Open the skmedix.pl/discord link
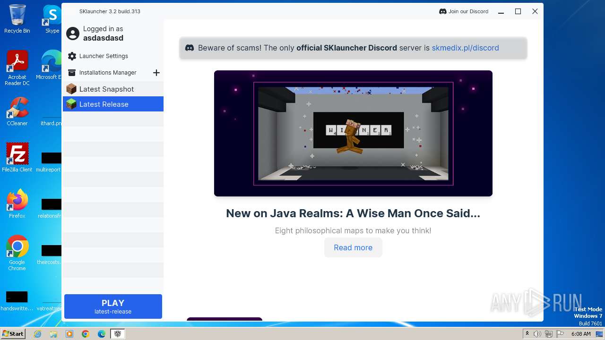This screenshot has width=605, height=340. click(x=465, y=48)
